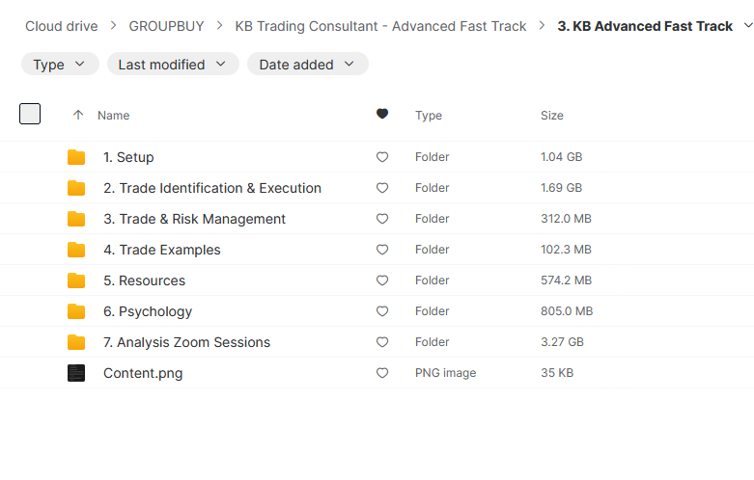
Task: Open the Type filter dropdown
Action: pyautogui.click(x=59, y=65)
